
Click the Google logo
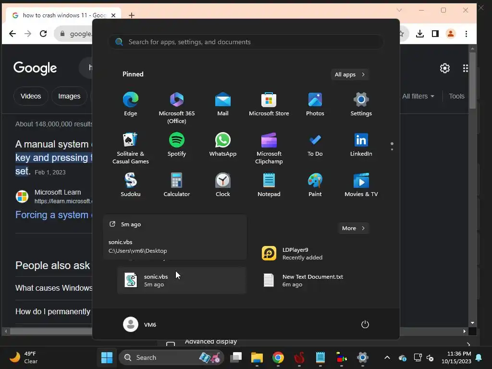tap(35, 68)
